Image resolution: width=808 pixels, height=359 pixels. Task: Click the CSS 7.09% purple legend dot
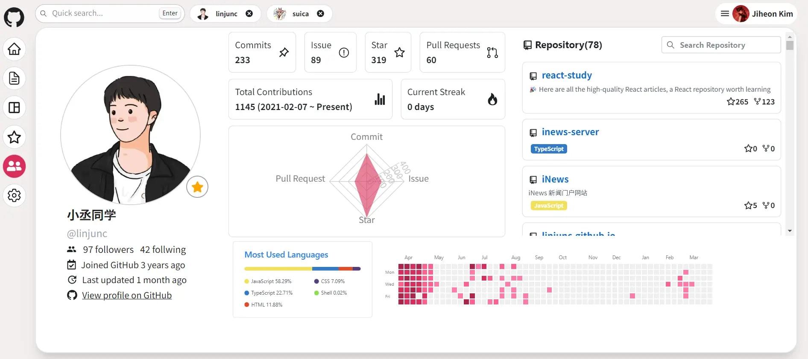(x=316, y=281)
